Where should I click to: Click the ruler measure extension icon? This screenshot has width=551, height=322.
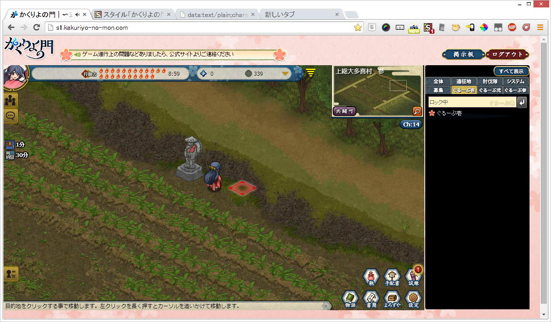click(400, 27)
